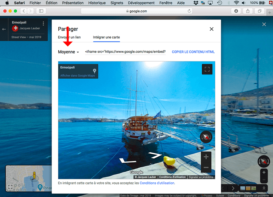This screenshot has width=273, height=197.
Task: Close the Partager dialog
Action: click(212, 29)
